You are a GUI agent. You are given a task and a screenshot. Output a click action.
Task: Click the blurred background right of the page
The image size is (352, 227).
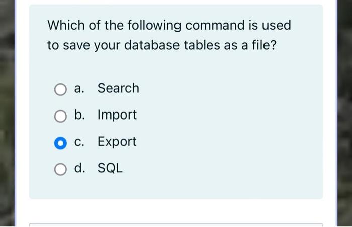344,112
